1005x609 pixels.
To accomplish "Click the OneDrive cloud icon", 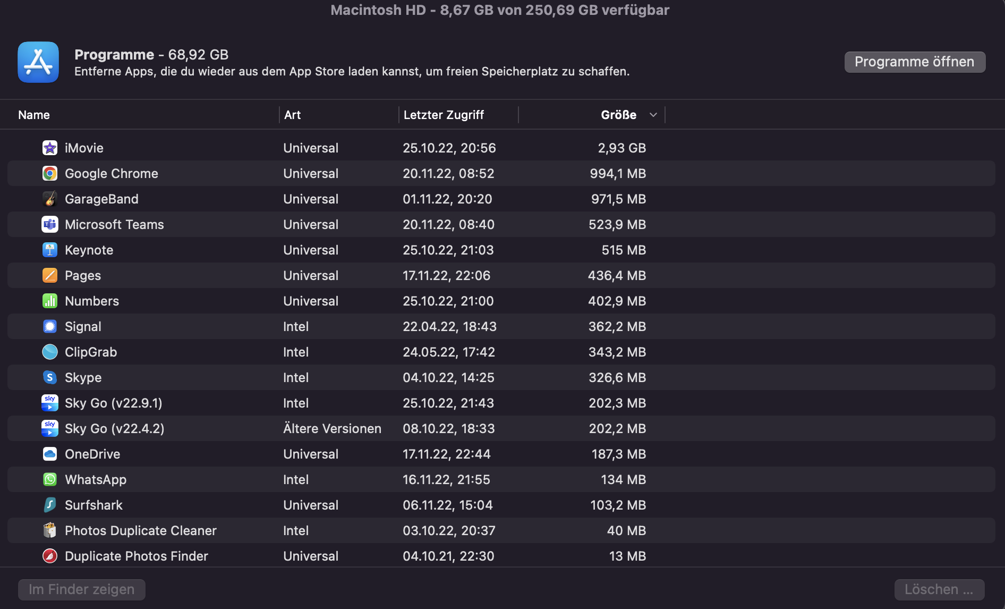I will [x=50, y=454].
